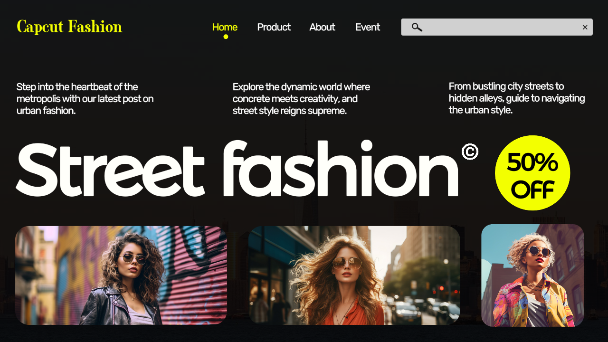Click the copyright symbol beside headline
The width and height of the screenshot is (608, 342).
(x=470, y=152)
